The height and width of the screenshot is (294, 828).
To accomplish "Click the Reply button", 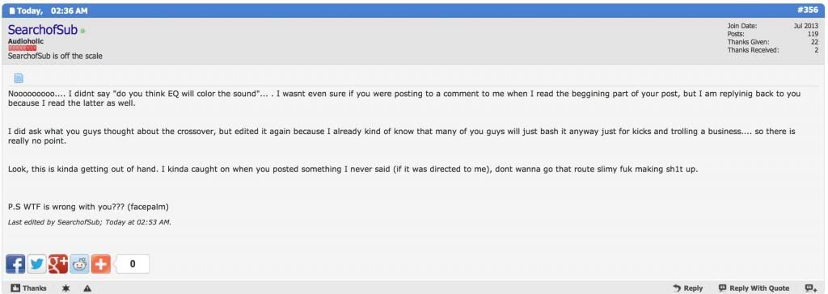I will click(688, 288).
